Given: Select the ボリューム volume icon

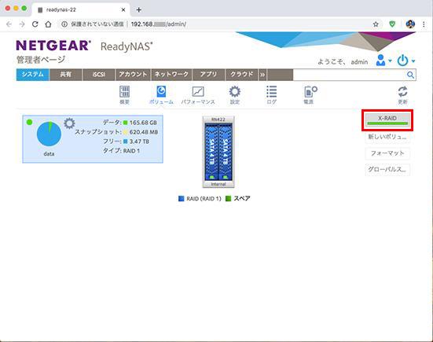Looking at the screenshot, I should pyautogui.click(x=161, y=95).
